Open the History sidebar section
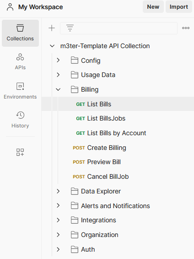194x259 pixels. tap(20, 120)
